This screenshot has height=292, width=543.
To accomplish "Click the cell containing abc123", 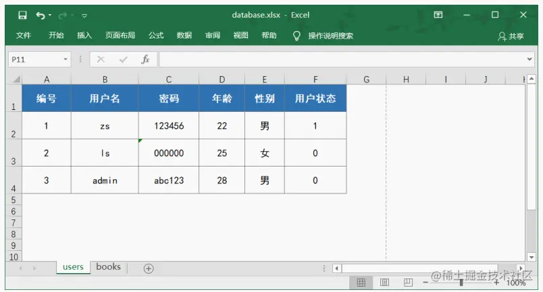I will click(x=169, y=180).
